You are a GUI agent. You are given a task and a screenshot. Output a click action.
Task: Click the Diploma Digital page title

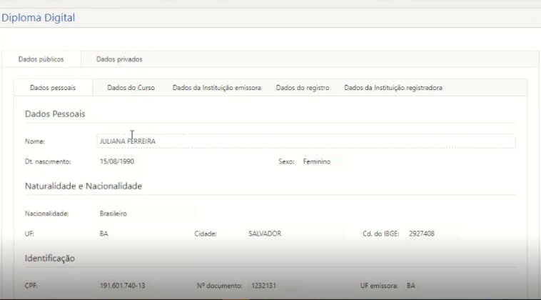point(38,18)
